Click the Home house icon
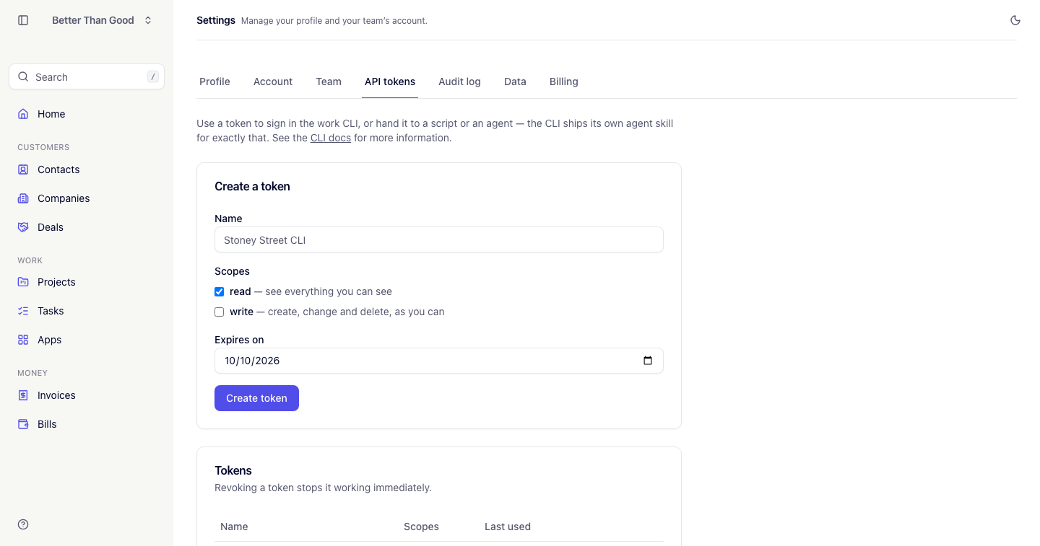Screen dimensions: 1040x546 point(23,114)
